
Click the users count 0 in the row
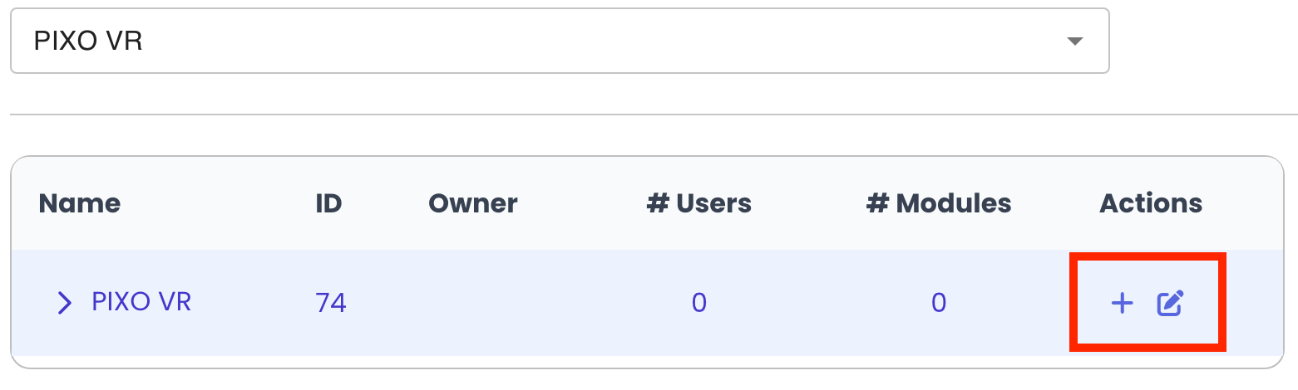698,303
